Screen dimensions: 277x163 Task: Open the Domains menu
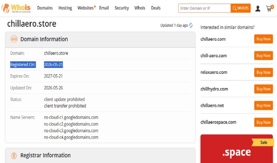pos(45,8)
